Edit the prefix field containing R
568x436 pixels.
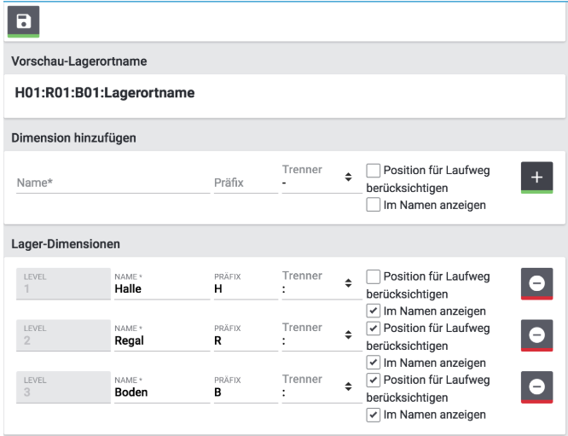tap(246, 335)
